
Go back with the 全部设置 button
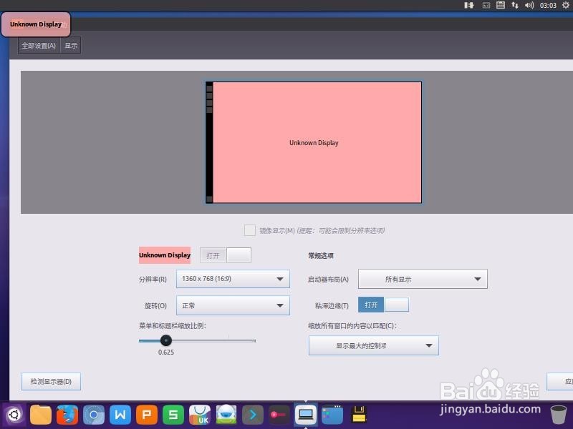coord(38,45)
